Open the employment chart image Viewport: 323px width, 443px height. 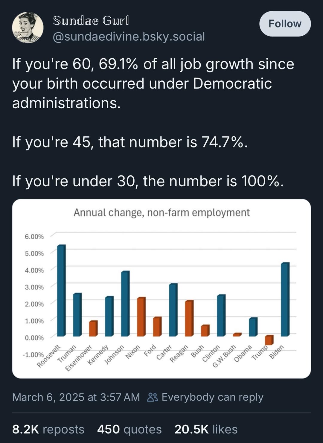click(161, 288)
